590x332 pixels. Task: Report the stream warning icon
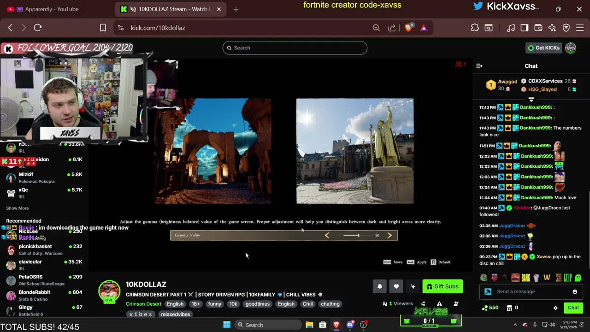tap(439, 304)
